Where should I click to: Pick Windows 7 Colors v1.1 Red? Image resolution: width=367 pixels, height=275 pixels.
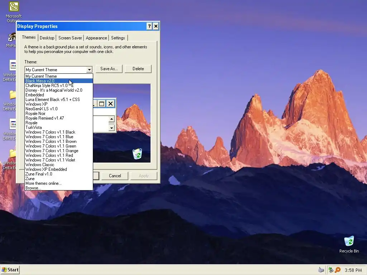click(x=59, y=155)
